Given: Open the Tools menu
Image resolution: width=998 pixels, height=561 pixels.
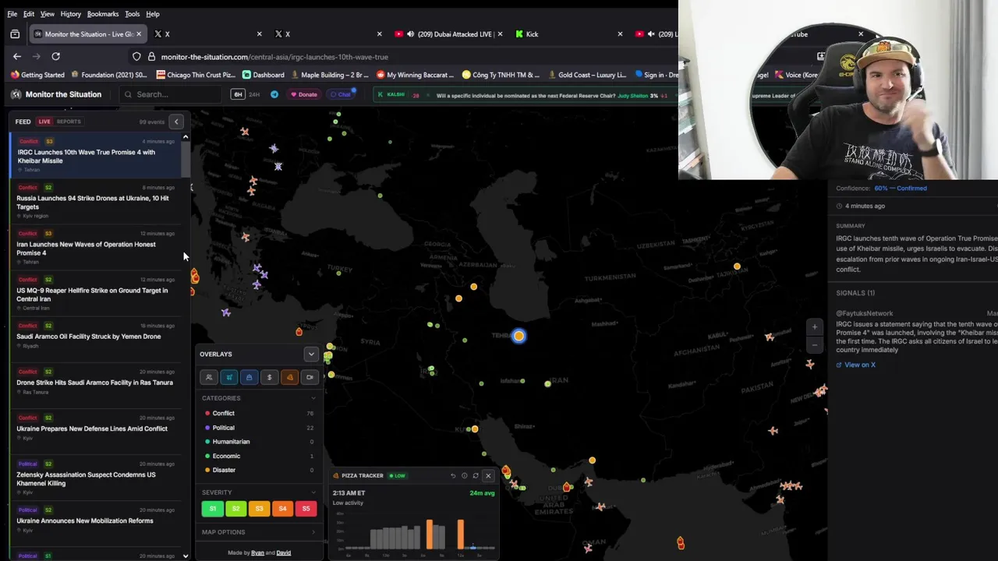Looking at the screenshot, I should click(x=133, y=14).
